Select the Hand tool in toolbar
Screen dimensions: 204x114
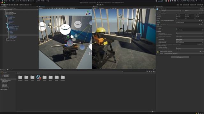click(2, 5)
